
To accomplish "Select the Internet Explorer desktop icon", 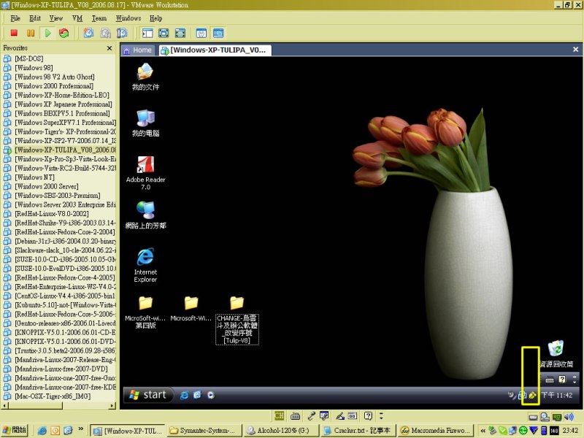I will (x=145, y=265).
